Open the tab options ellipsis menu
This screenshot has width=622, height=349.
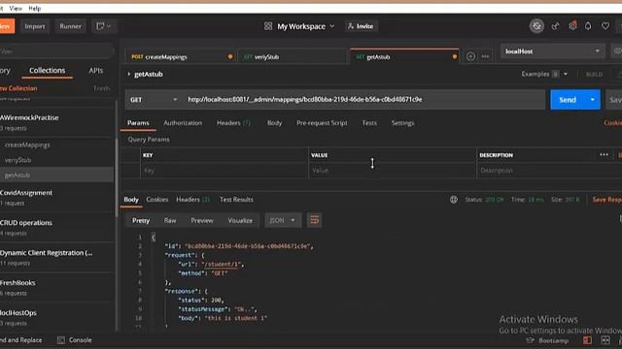pyautogui.click(x=485, y=56)
